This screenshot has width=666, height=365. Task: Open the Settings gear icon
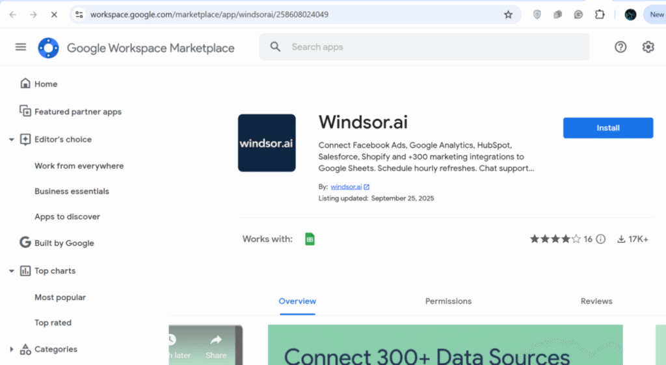[648, 47]
